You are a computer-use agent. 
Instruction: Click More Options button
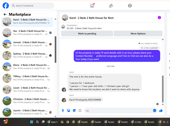(138, 34)
